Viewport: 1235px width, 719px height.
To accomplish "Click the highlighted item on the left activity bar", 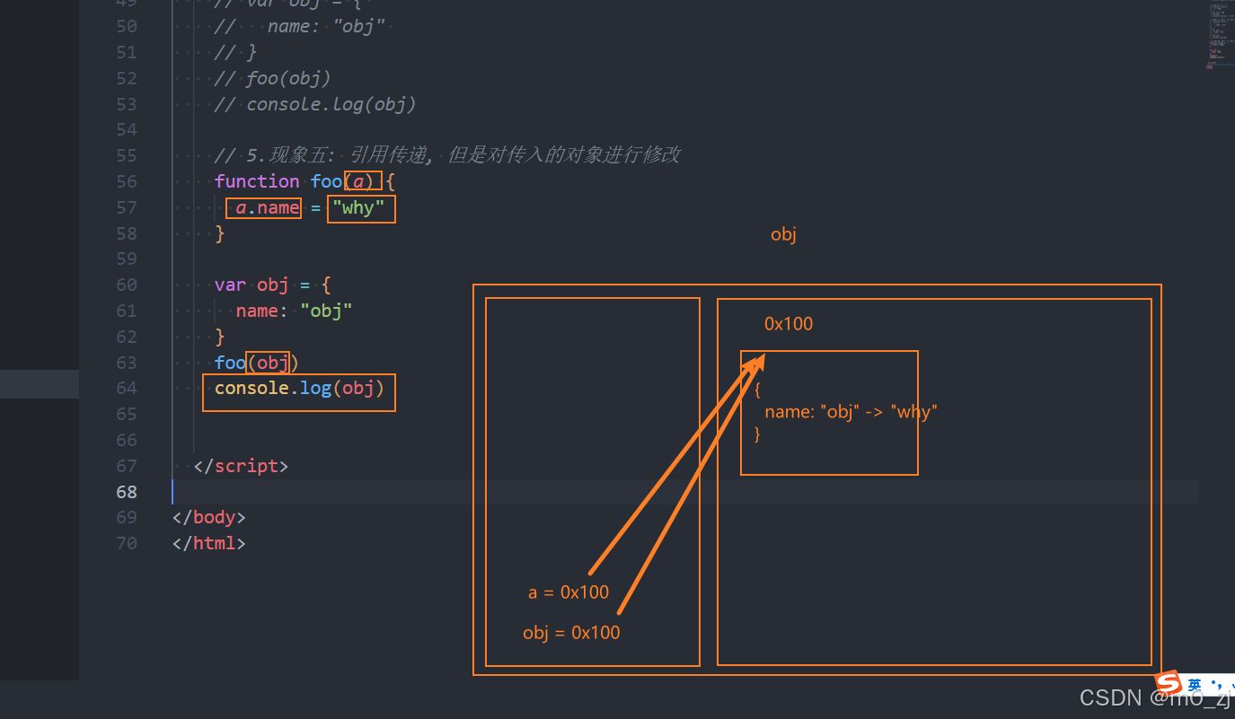I will pyautogui.click(x=39, y=383).
